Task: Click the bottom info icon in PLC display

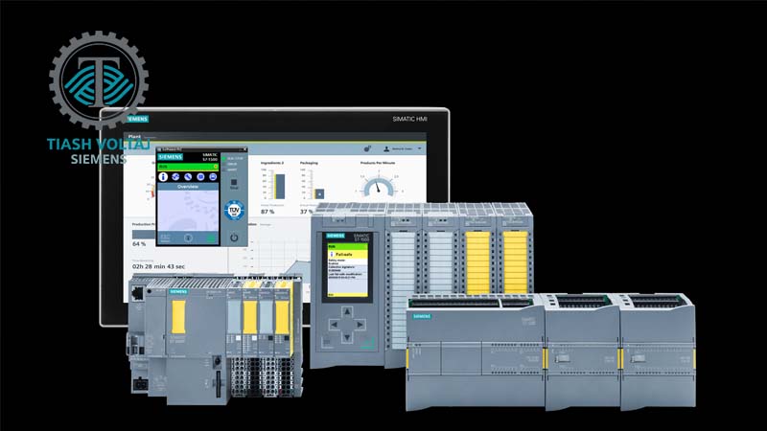Action: tap(188, 238)
